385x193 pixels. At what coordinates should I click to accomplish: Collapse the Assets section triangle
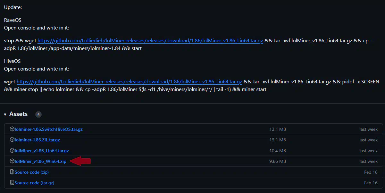5,114
